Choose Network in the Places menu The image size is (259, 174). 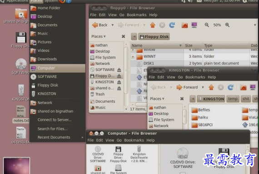pyautogui.click(x=57, y=103)
